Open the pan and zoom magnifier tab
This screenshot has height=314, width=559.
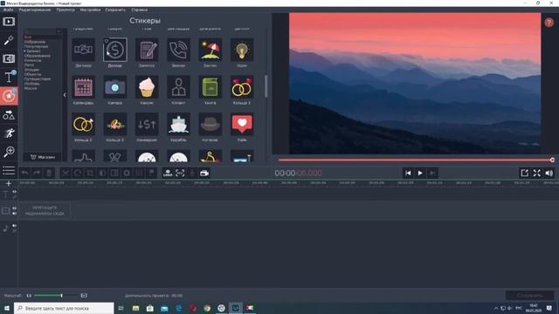(x=9, y=152)
